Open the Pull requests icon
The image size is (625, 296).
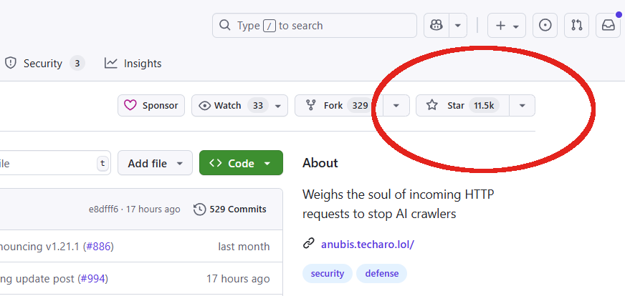click(577, 26)
